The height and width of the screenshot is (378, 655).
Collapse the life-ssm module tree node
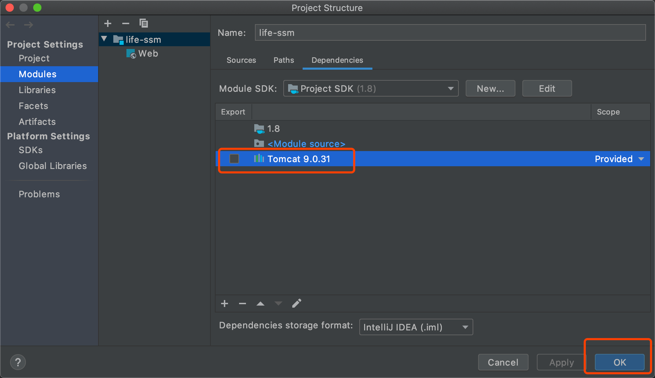tap(104, 39)
